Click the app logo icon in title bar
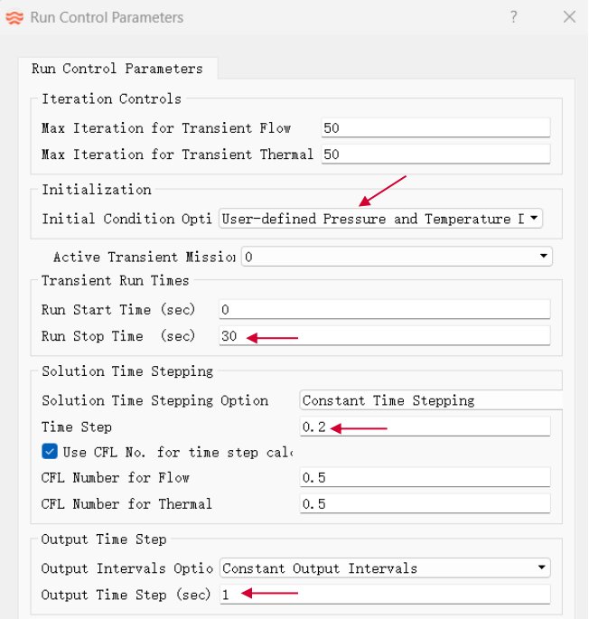This screenshot has width=589, height=619. coord(16,17)
